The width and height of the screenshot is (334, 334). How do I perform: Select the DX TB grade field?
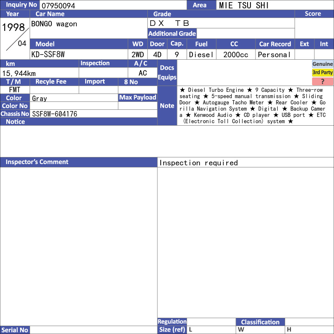point(221,23)
